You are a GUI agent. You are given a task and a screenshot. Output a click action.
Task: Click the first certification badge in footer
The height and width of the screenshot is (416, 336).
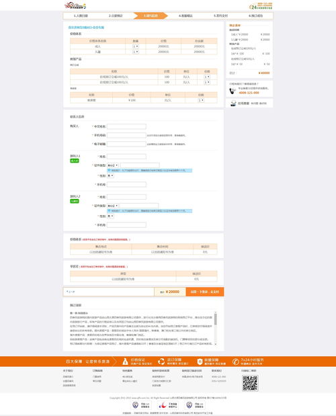(x=141, y=405)
